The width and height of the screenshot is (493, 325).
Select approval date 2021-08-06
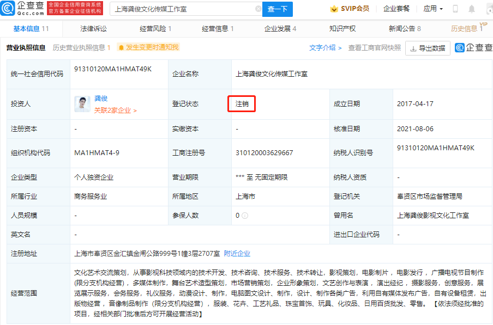coord(415,129)
